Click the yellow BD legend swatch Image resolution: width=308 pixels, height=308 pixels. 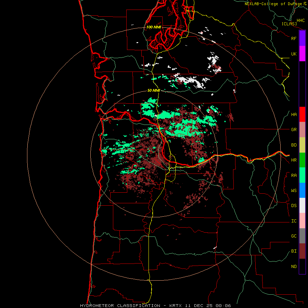coord(302,145)
